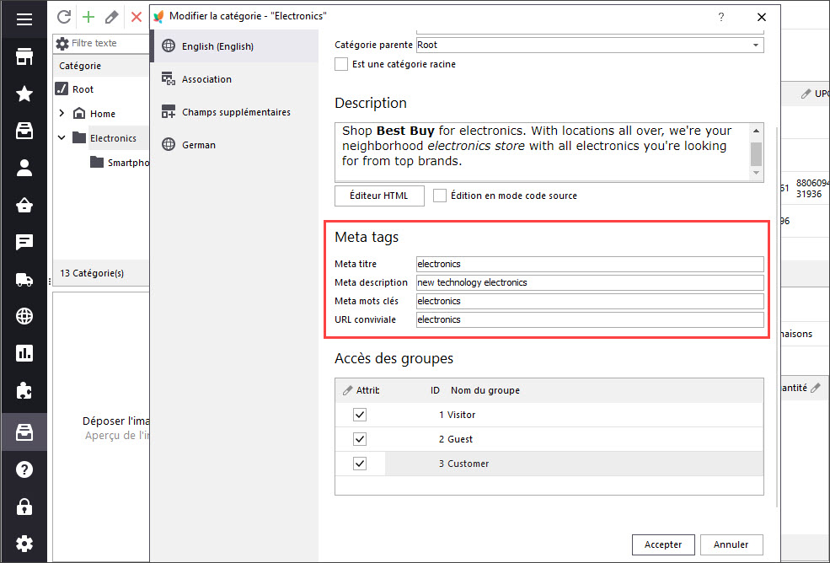Open the puzzle piece modules icon
The image size is (830, 563).
point(24,391)
